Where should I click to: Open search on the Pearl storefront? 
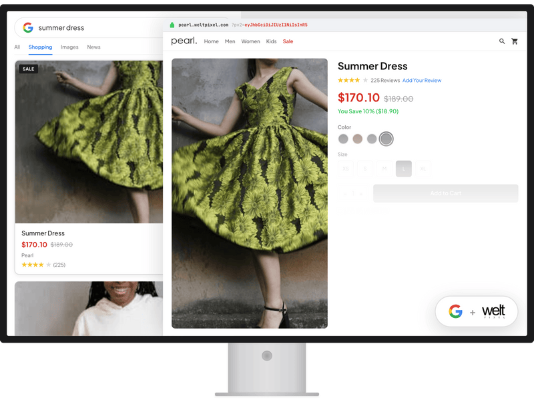[x=501, y=41]
